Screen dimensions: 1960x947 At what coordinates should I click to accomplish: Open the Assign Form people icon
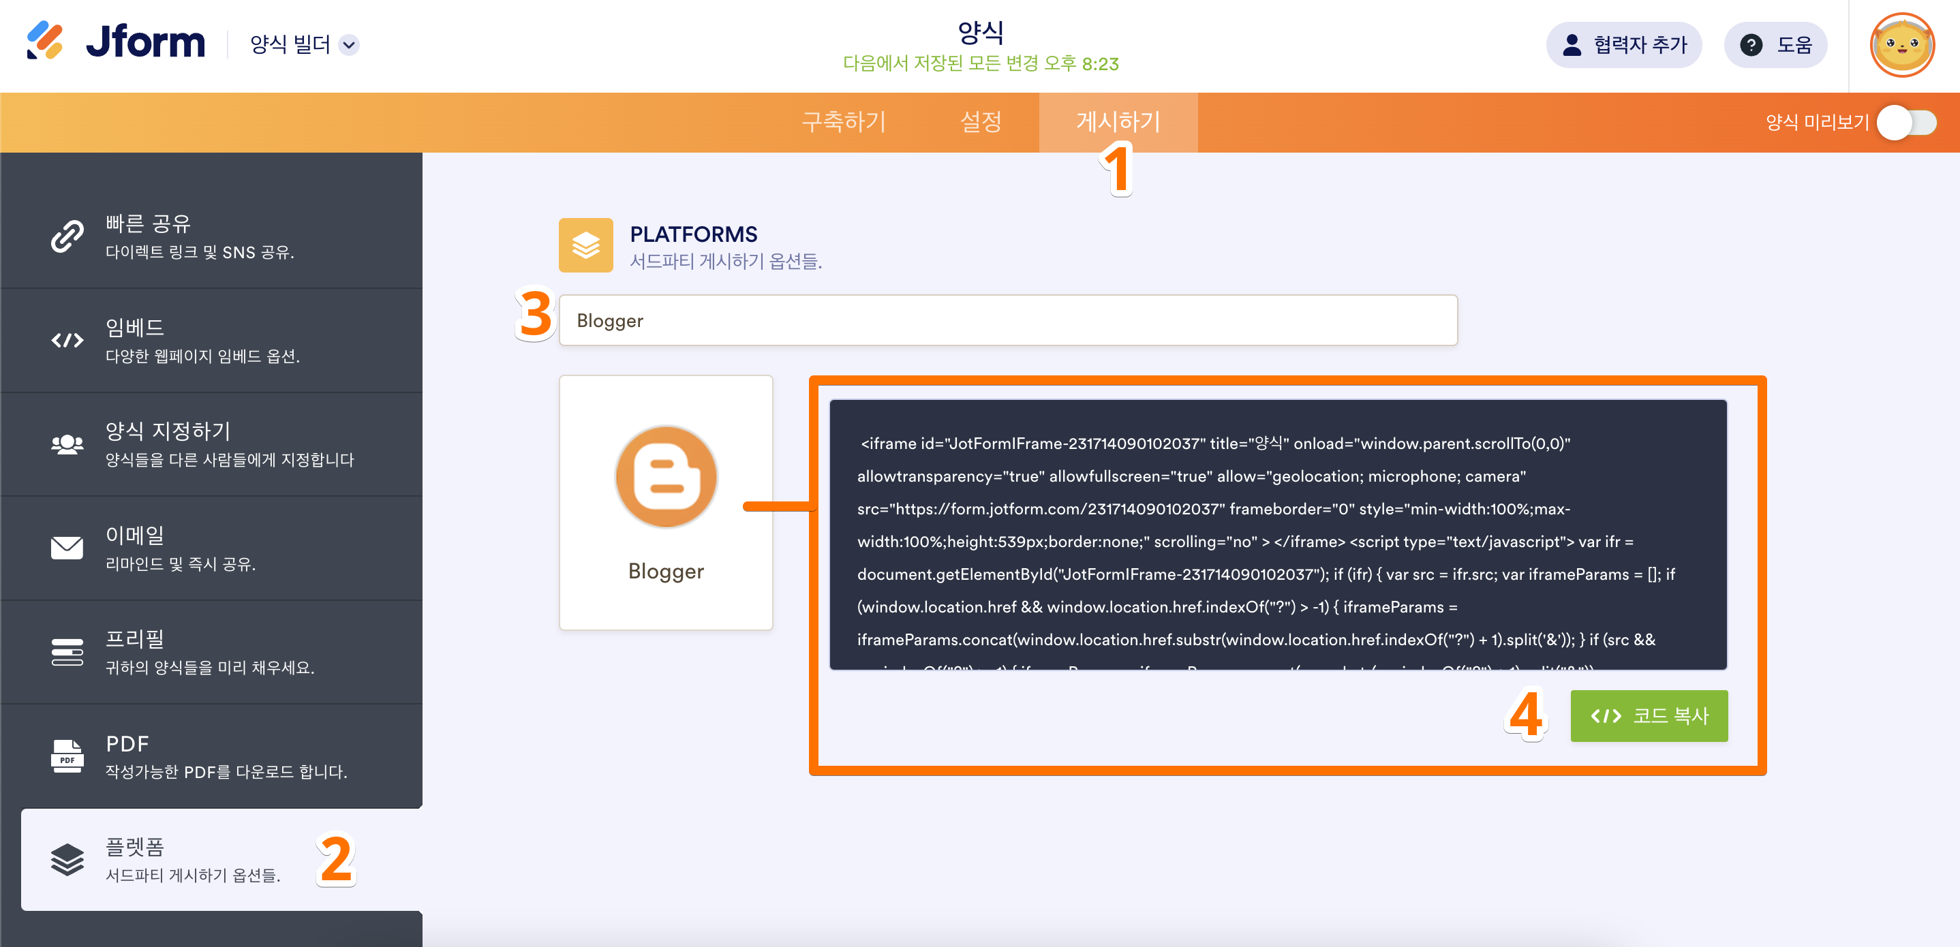(67, 444)
